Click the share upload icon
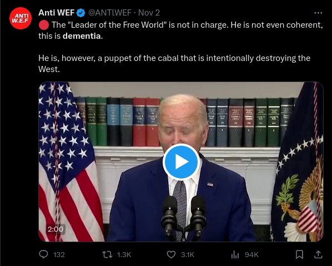Image resolution: width=332 pixels, height=266 pixels. (x=318, y=254)
